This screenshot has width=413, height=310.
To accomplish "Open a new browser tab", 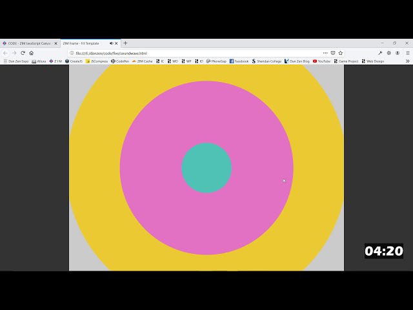I will pos(125,43).
